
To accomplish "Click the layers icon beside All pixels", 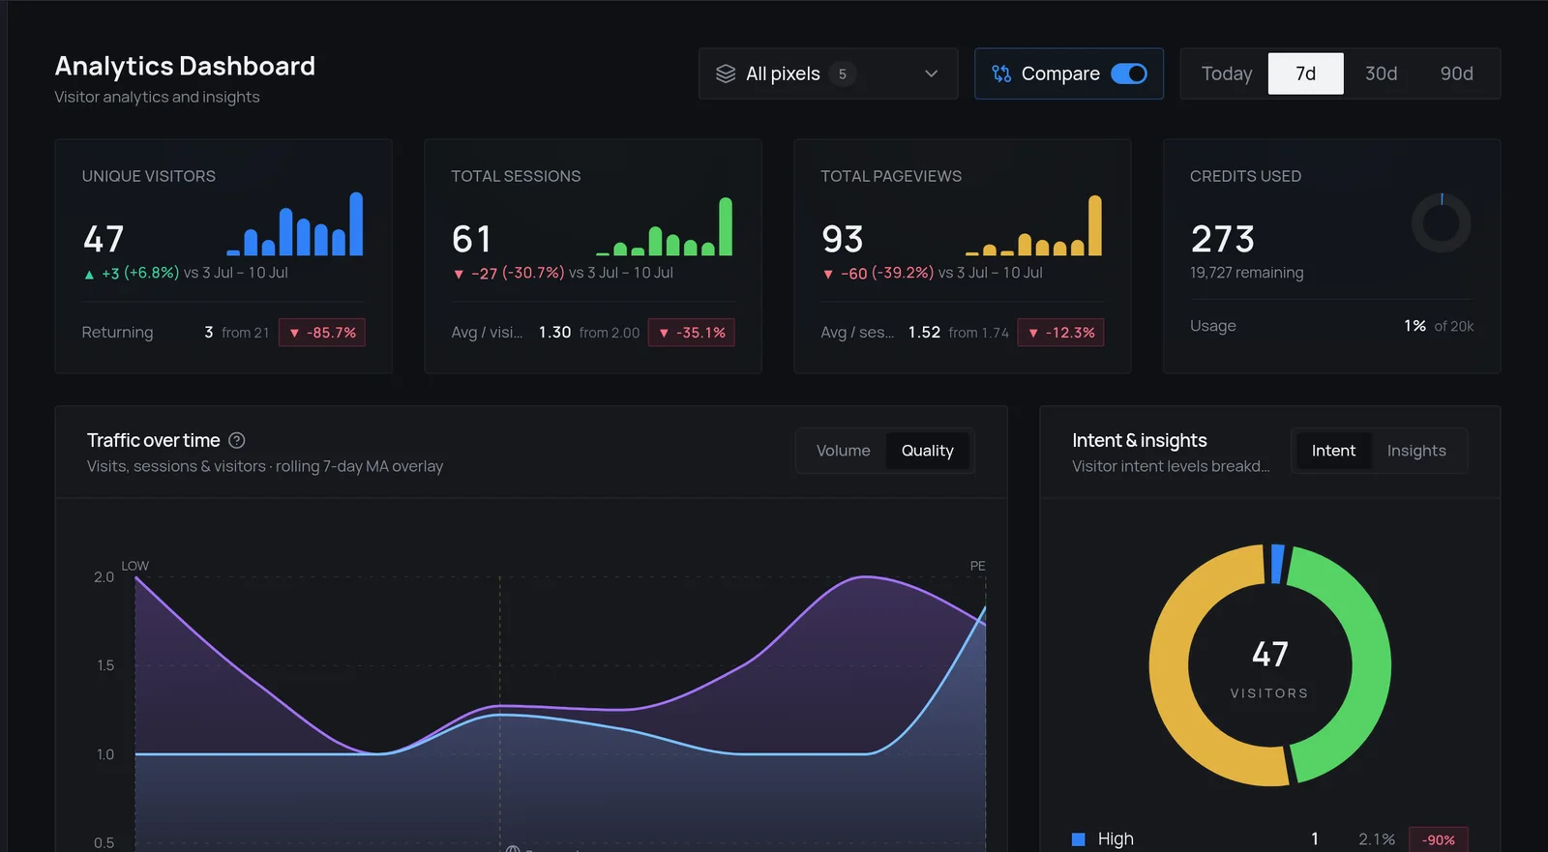I will click(x=726, y=73).
